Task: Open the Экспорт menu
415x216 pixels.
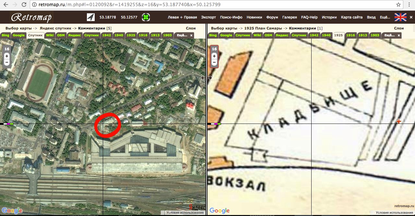Action: [208, 17]
